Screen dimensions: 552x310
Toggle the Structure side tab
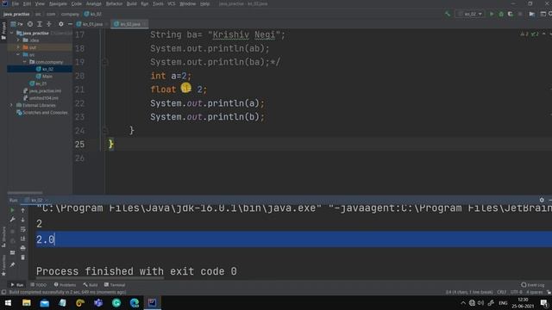coord(3,237)
